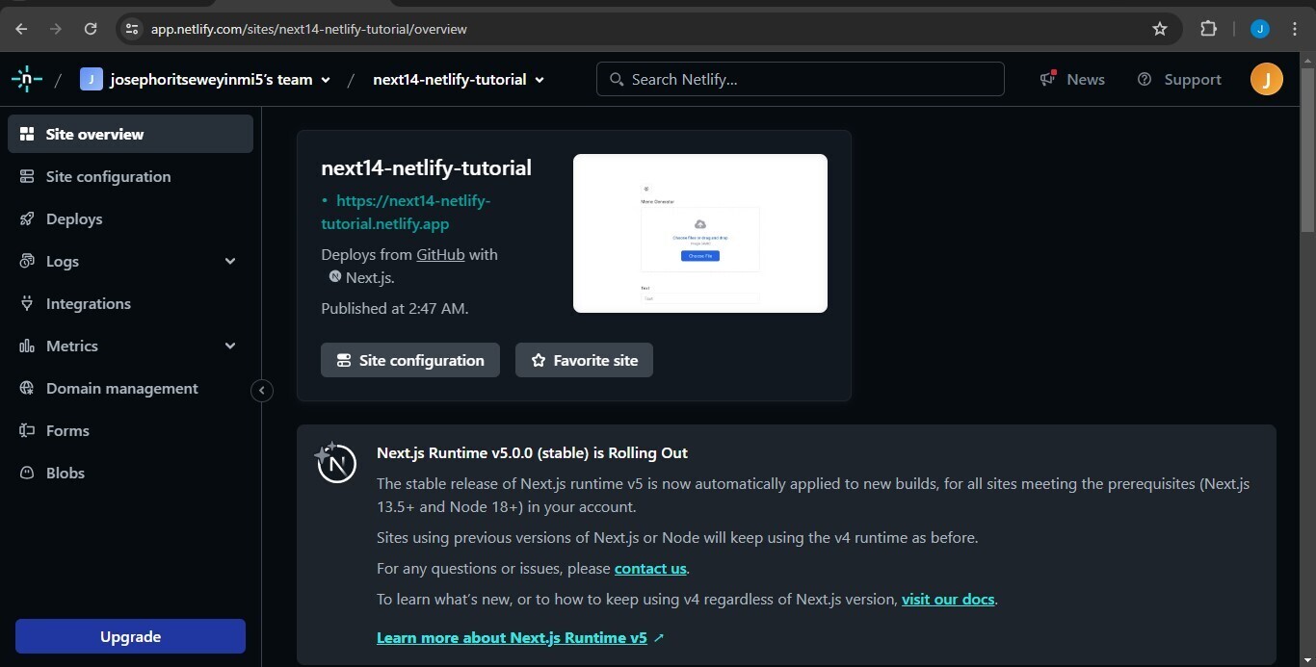Screen dimensions: 1316x667
Task: Click the next14-netlify-tutorial breadcrumb text
Action: click(449, 79)
